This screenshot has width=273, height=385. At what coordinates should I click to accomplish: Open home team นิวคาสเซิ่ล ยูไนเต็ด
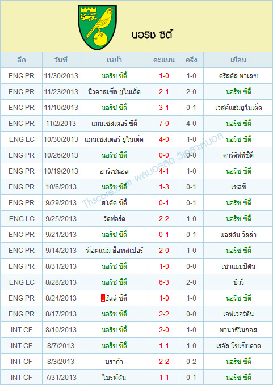pos(114,92)
